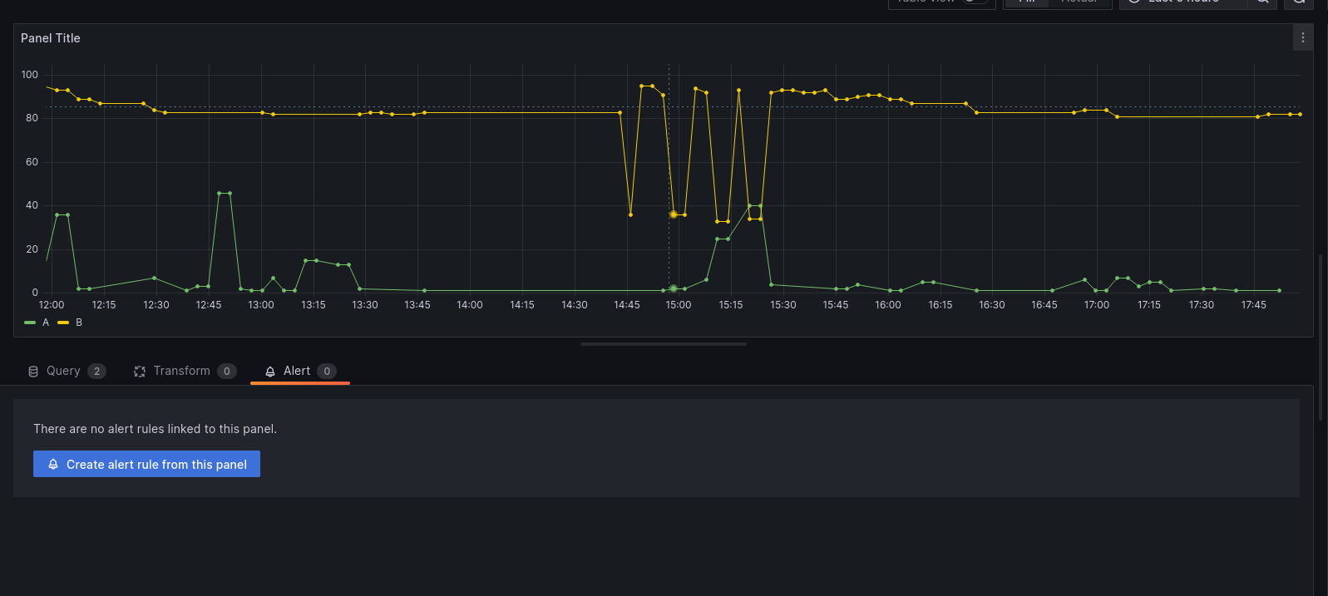Image resolution: width=1328 pixels, height=596 pixels.
Task: Click the yellow series B legend swatch
Action: (63, 323)
